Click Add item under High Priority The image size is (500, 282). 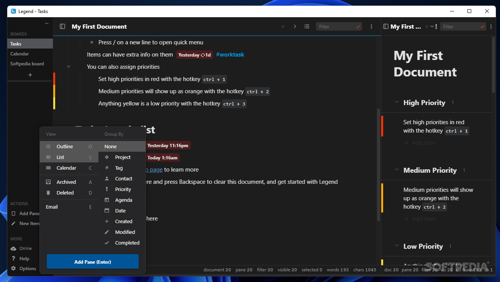[420, 143]
